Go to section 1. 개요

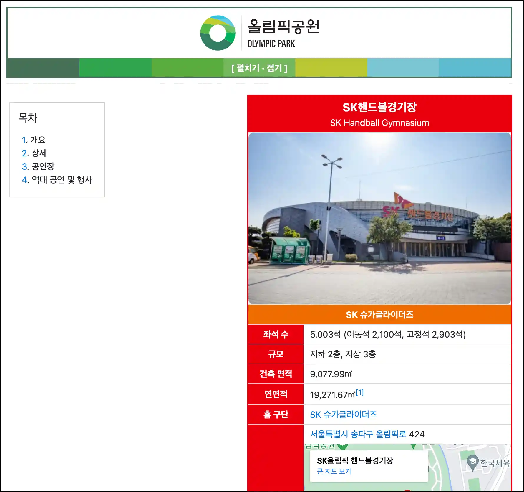tap(34, 140)
